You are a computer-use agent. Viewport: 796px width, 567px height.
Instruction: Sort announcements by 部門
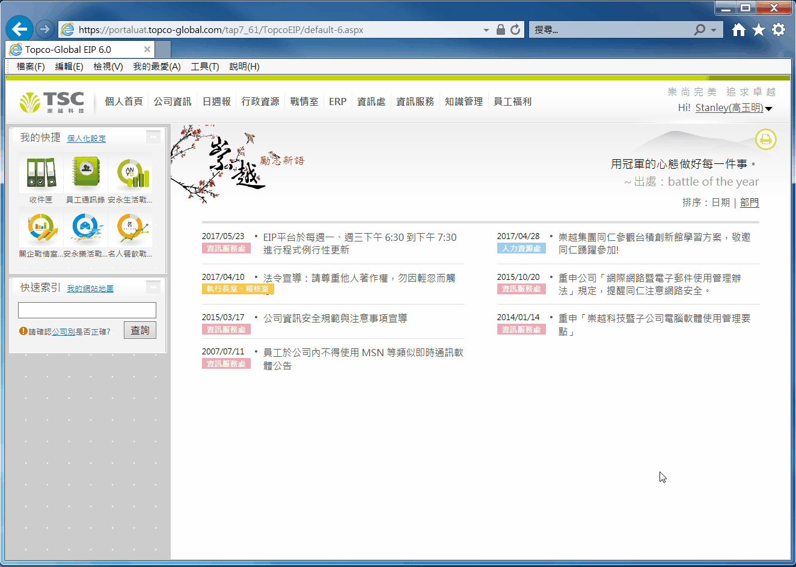(x=749, y=202)
